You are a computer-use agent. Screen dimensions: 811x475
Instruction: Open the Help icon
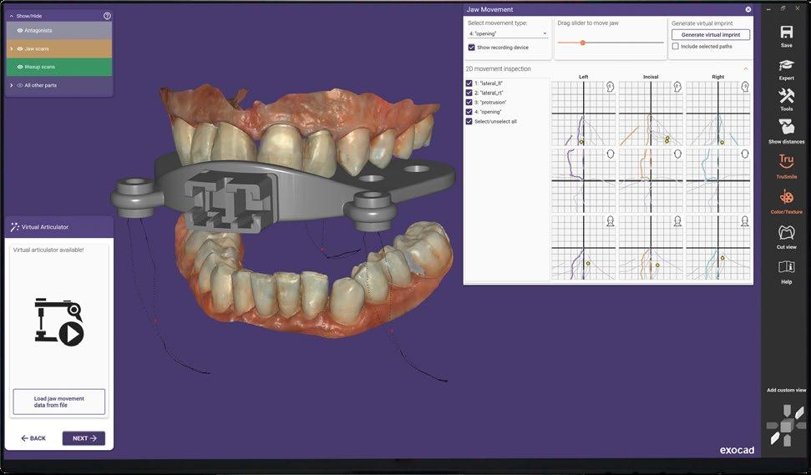point(786,266)
